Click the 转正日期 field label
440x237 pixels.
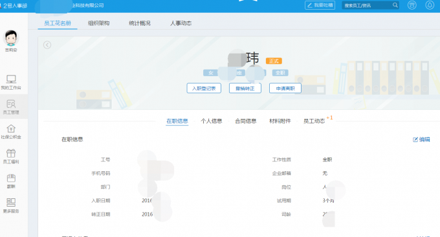100,214
